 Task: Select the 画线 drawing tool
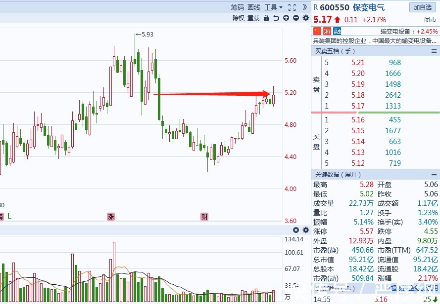point(254,7)
